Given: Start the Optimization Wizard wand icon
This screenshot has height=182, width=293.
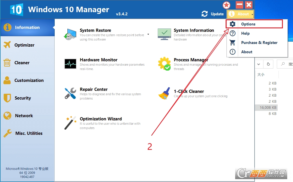Looking at the screenshot, I should coord(70,123).
